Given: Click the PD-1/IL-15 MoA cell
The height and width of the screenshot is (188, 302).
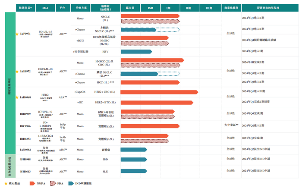Looking at the screenshot, I should click(x=45, y=34).
